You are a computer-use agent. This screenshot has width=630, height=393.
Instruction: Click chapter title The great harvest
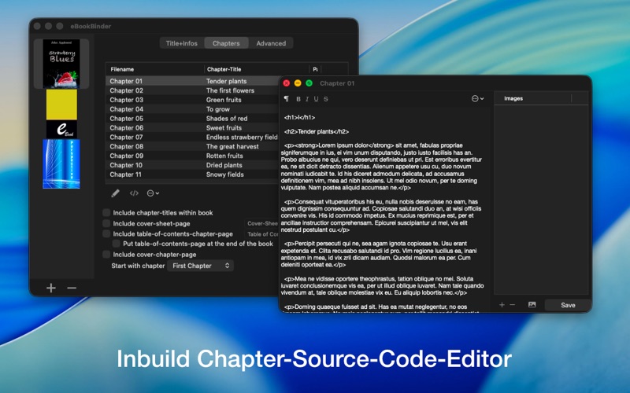[232, 146]
